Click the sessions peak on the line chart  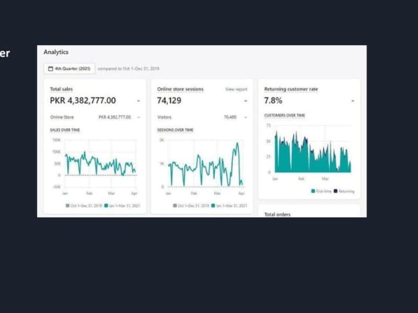(x=237, y=143)
